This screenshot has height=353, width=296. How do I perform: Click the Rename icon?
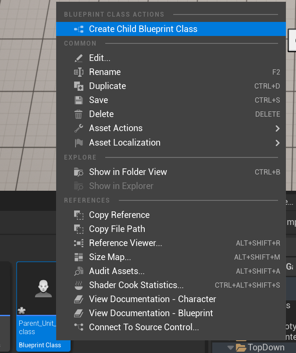coord(79,72)
